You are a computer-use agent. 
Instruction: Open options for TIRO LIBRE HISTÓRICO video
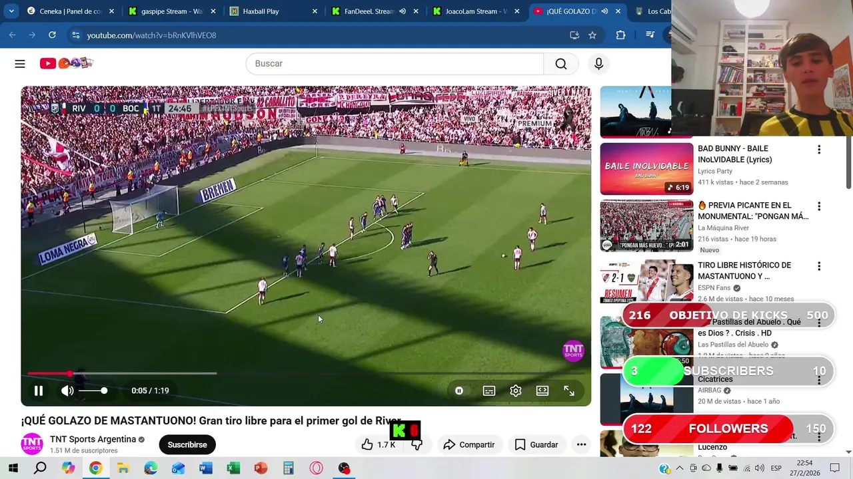pos(819,266)
